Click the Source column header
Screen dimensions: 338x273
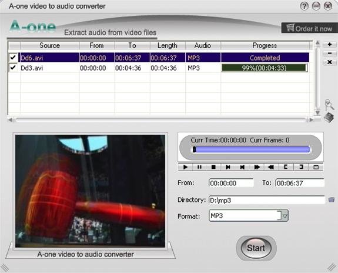[x=49, y=45]
